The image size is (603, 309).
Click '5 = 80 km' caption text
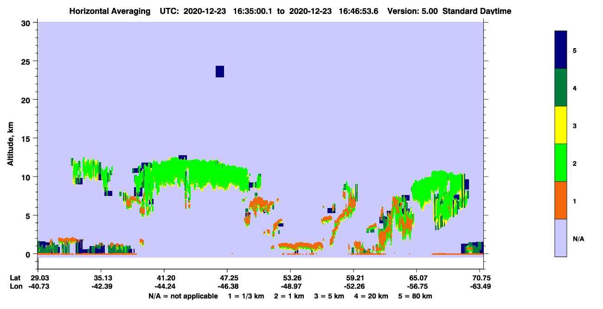pos(415,296)
